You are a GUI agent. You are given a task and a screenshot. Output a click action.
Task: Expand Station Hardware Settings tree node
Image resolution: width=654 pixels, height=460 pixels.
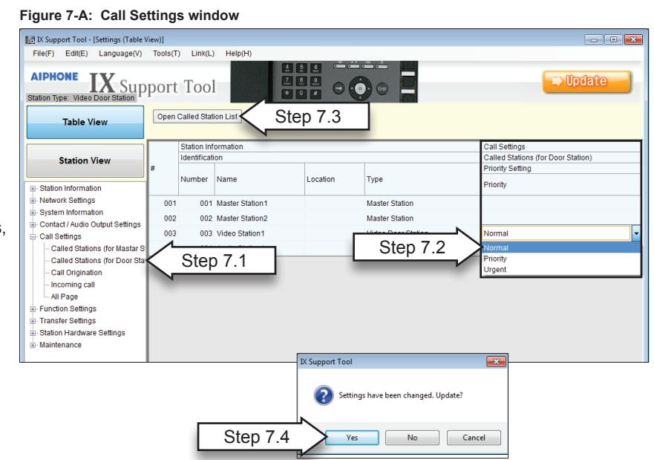tap(33, 333)
